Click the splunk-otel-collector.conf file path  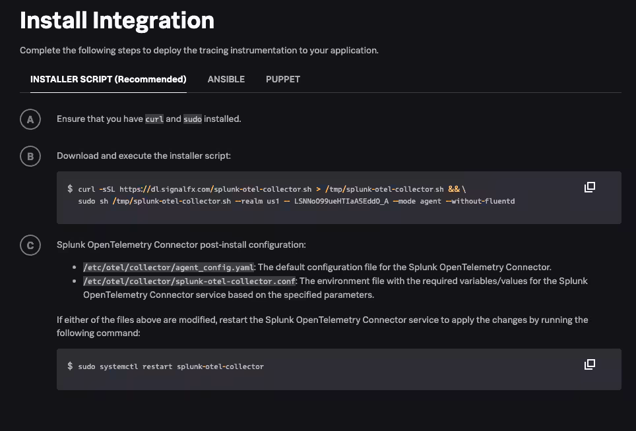189,281
